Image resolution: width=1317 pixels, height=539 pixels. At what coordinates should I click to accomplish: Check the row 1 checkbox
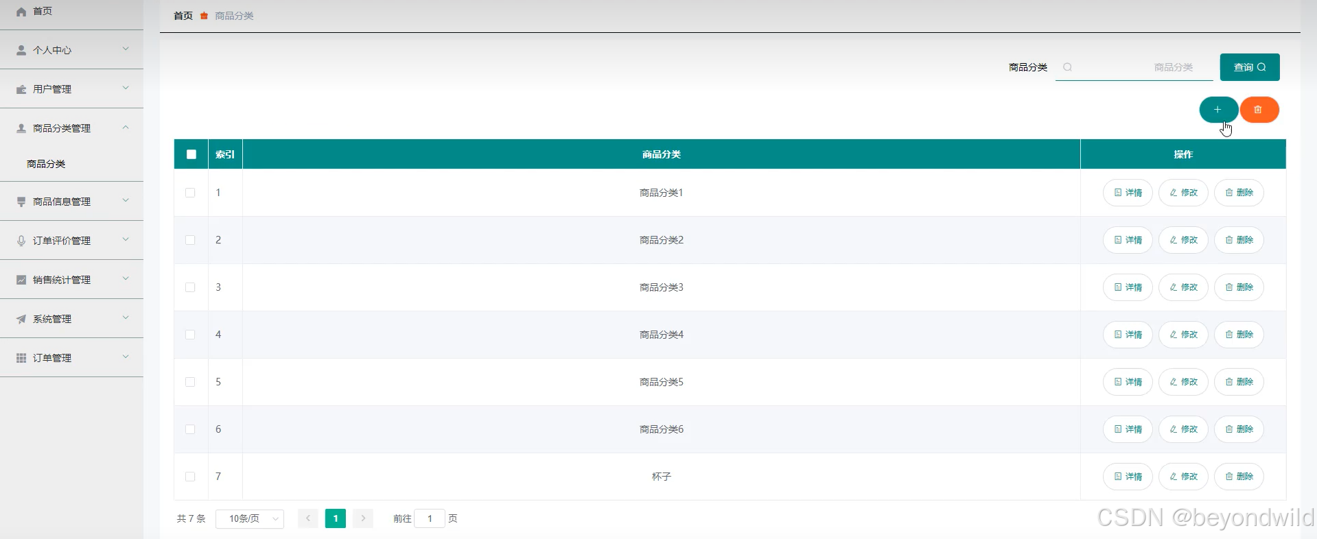pyautogui.click(x=190, y=193)
